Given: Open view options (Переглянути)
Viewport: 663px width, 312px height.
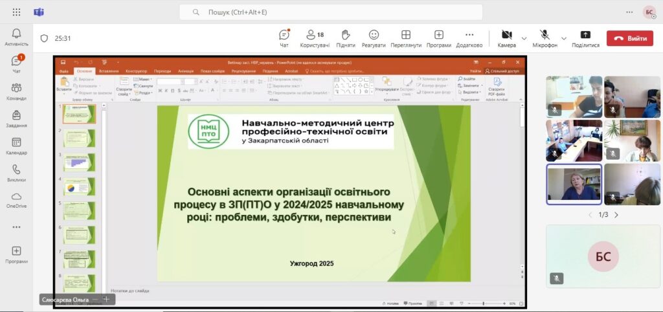Looking at the screenshot, I should pos(406,38).
